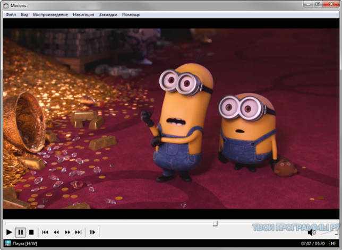Image resolution: width=342 pixels, height=250 pixels.
Task: Click the Пауза [H/W] status text
Action: point(25,244)
